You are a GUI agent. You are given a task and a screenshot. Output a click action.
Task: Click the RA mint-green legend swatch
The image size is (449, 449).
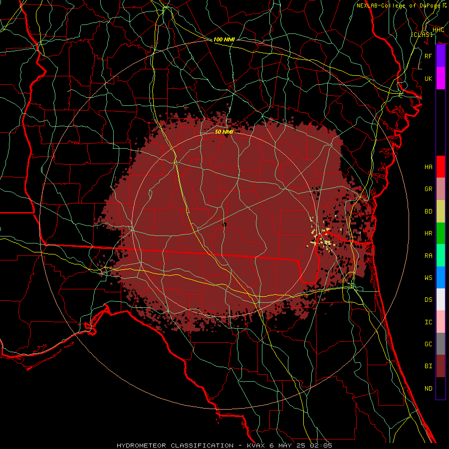coord(441,255)
